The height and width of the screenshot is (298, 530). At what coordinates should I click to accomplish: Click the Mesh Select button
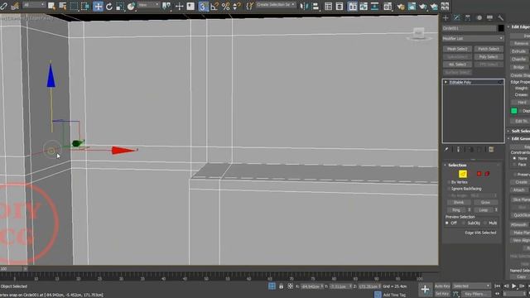457,49
